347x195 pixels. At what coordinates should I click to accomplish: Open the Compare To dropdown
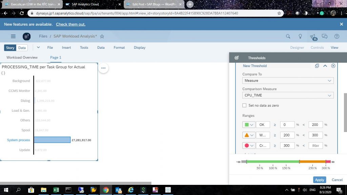click(x=288, y=81)
